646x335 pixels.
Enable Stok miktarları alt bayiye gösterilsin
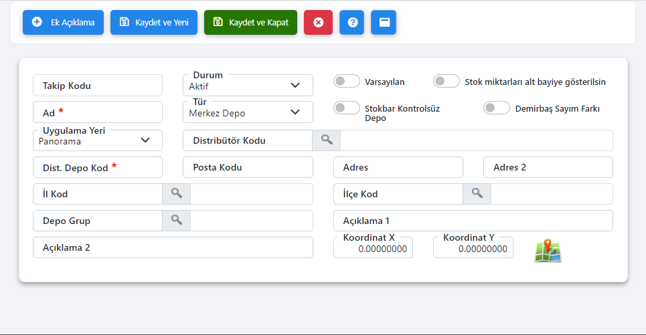tap(447, 81)
